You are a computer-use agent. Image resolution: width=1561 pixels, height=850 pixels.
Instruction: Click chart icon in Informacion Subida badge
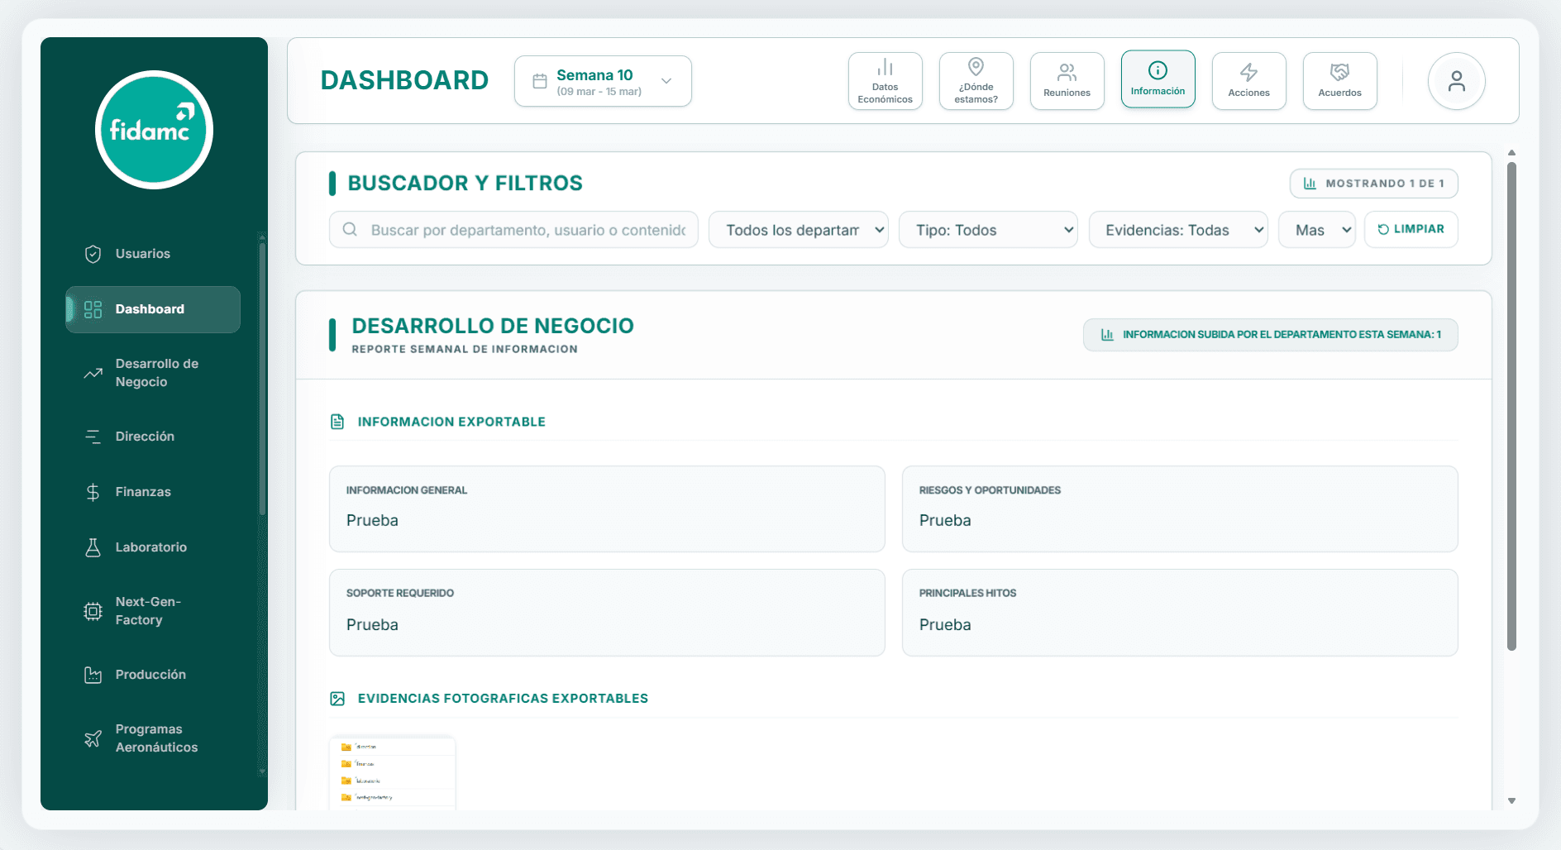(1107, 335)
